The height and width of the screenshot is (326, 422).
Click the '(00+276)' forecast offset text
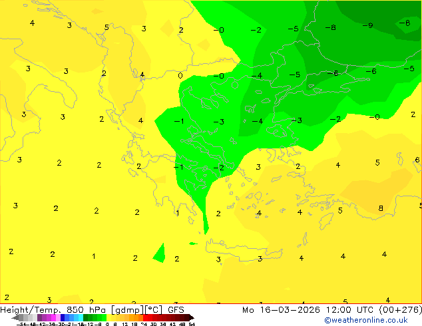(x=401, y=310)
